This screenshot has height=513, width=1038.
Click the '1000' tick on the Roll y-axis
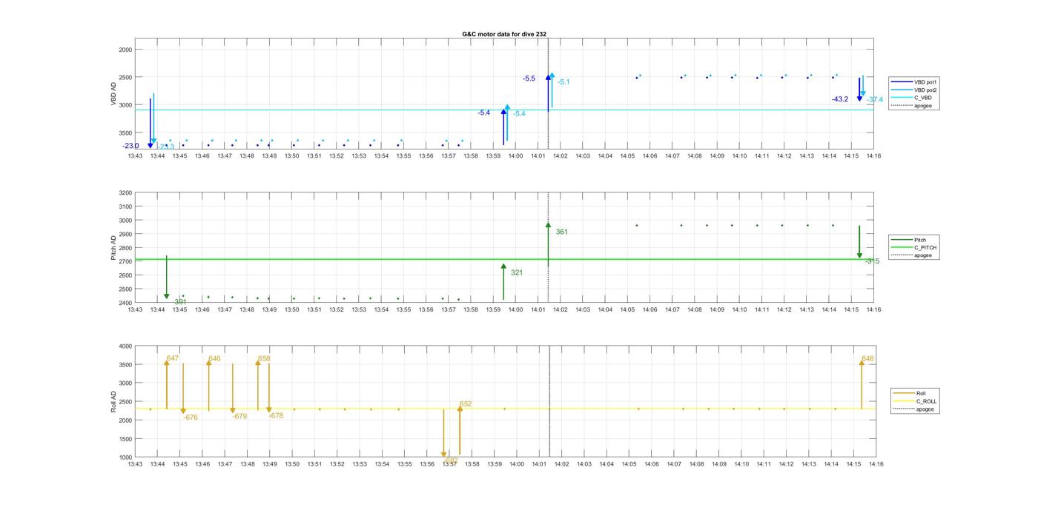(x=125, y=457)
